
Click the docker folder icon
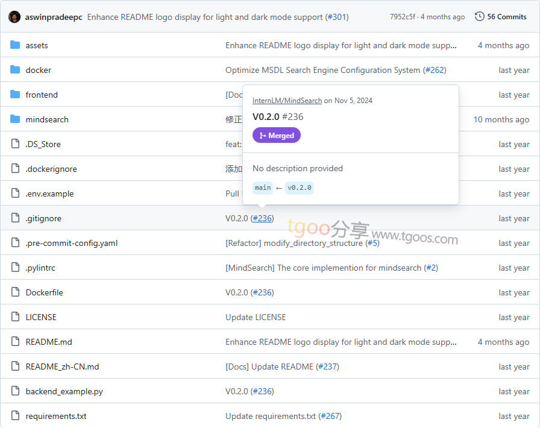pyautogui.click(x=15, y=70)
